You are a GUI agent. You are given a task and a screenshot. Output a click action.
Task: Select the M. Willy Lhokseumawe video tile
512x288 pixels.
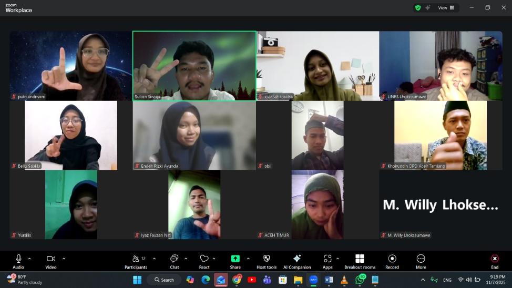[x=441, y=205]
